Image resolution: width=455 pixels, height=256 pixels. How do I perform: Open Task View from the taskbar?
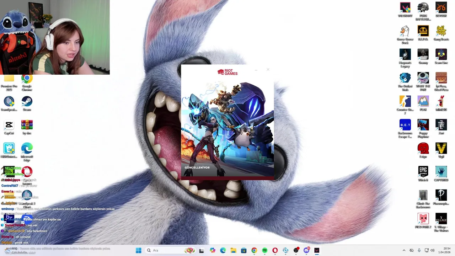click(x=202, y=250)
